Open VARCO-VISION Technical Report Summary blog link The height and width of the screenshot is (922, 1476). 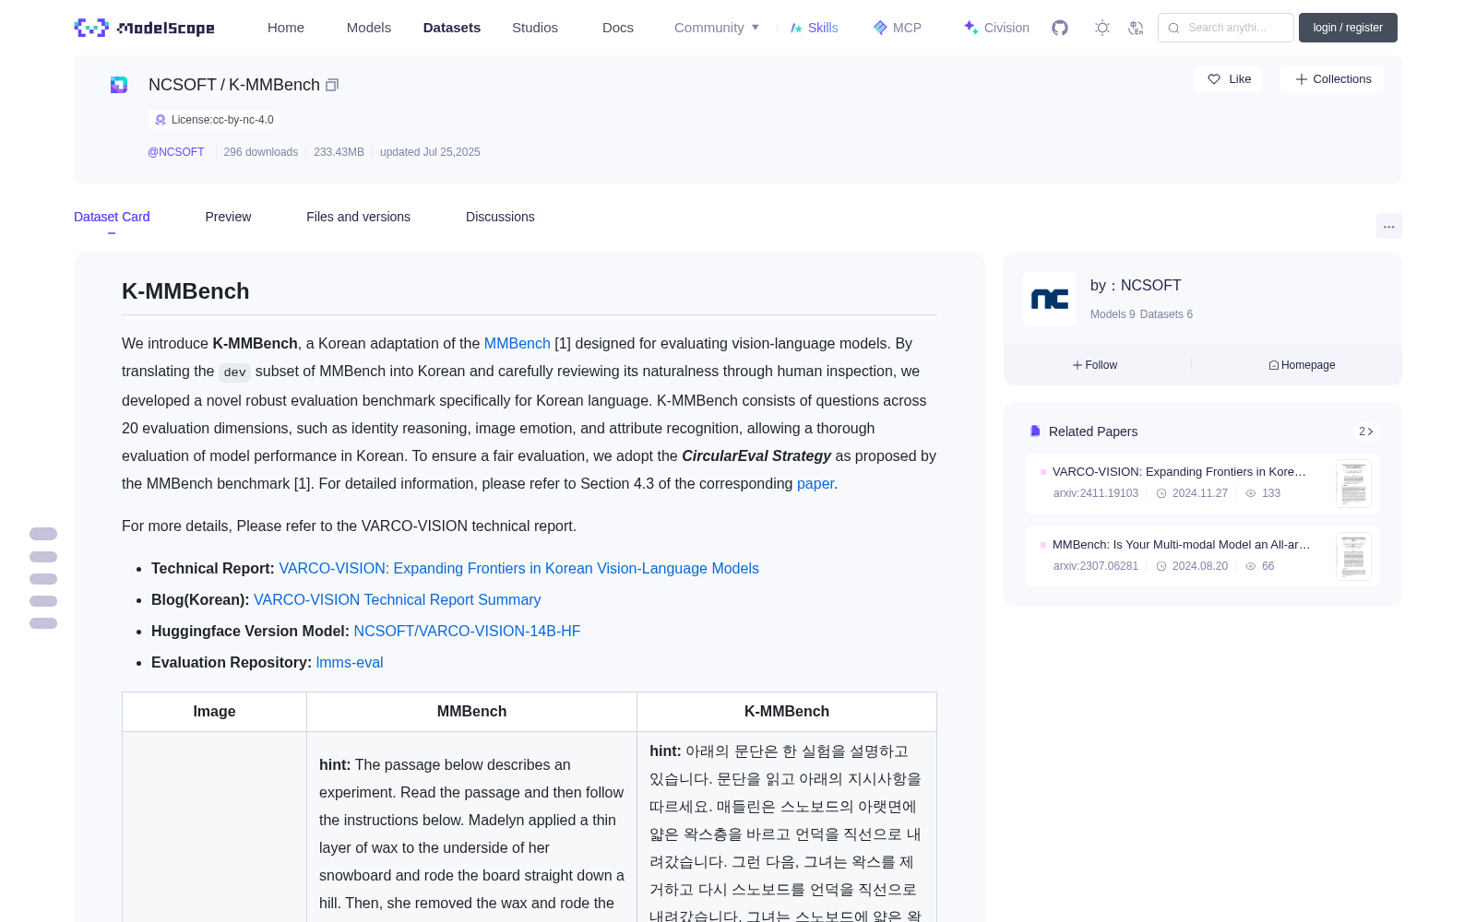click(397, 599)
